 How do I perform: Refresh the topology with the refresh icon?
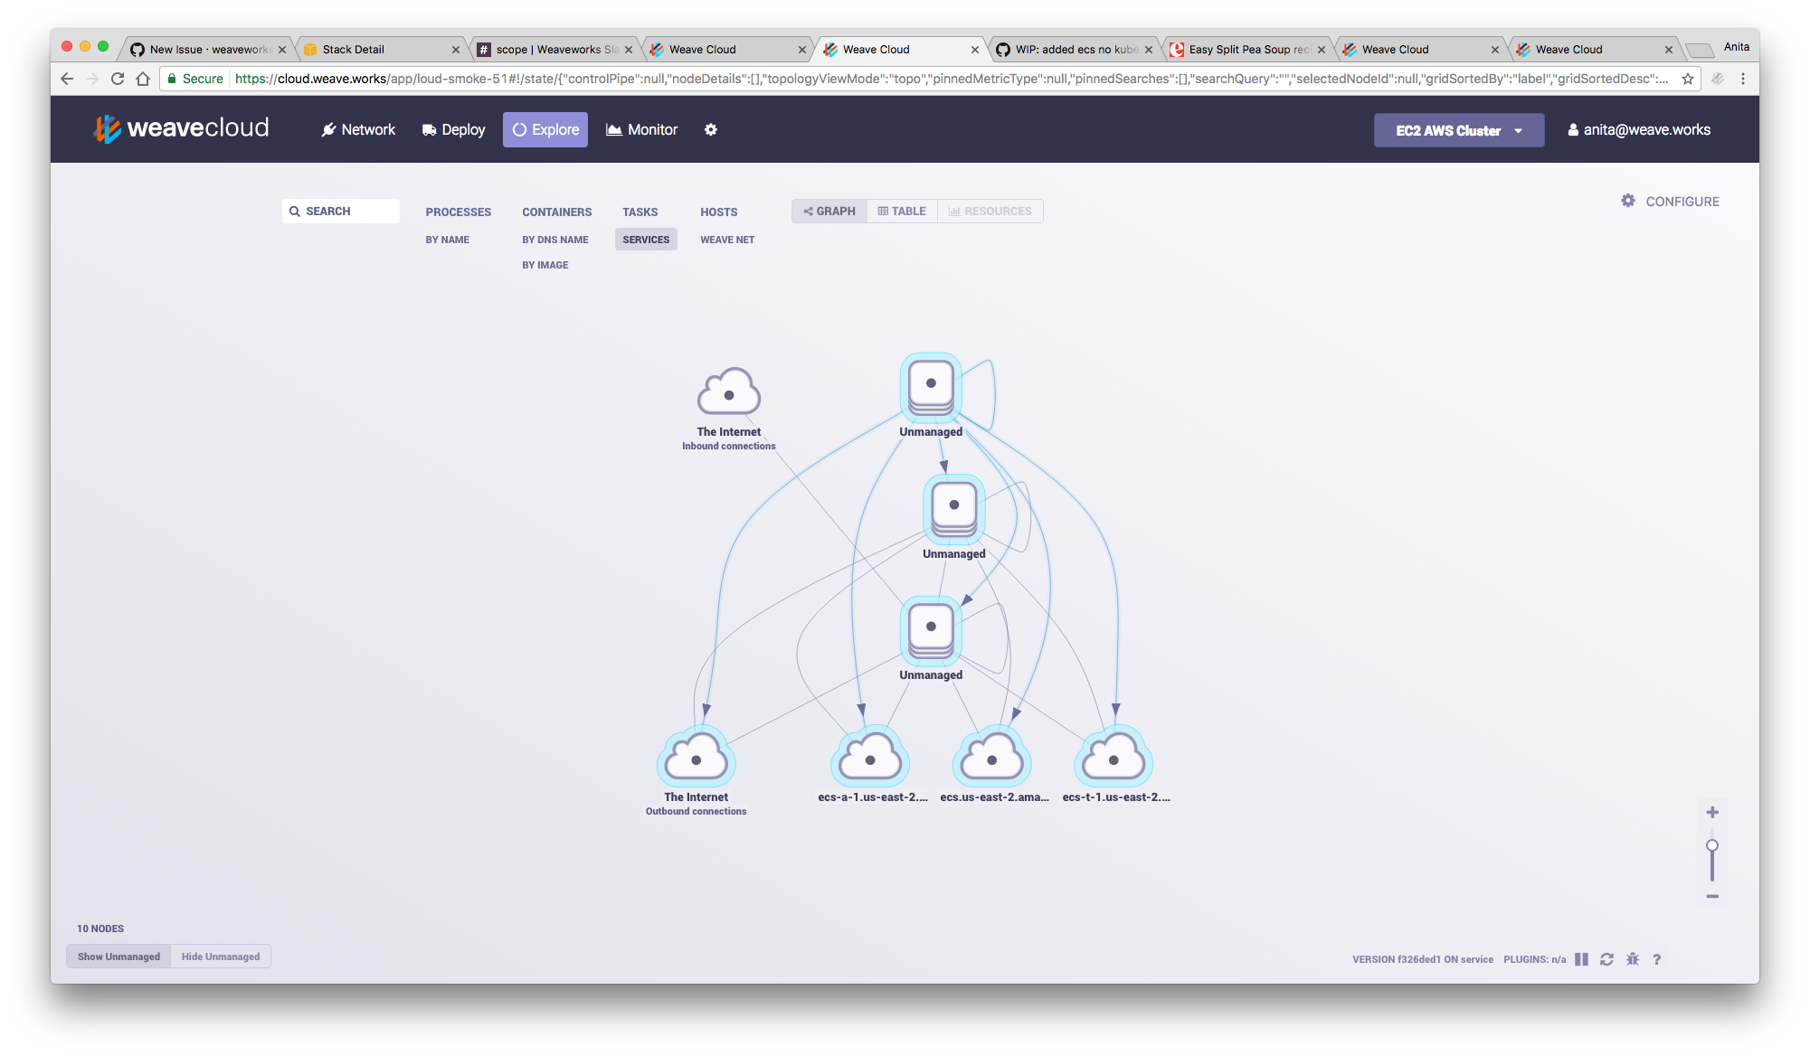[x=1606, y=959]
